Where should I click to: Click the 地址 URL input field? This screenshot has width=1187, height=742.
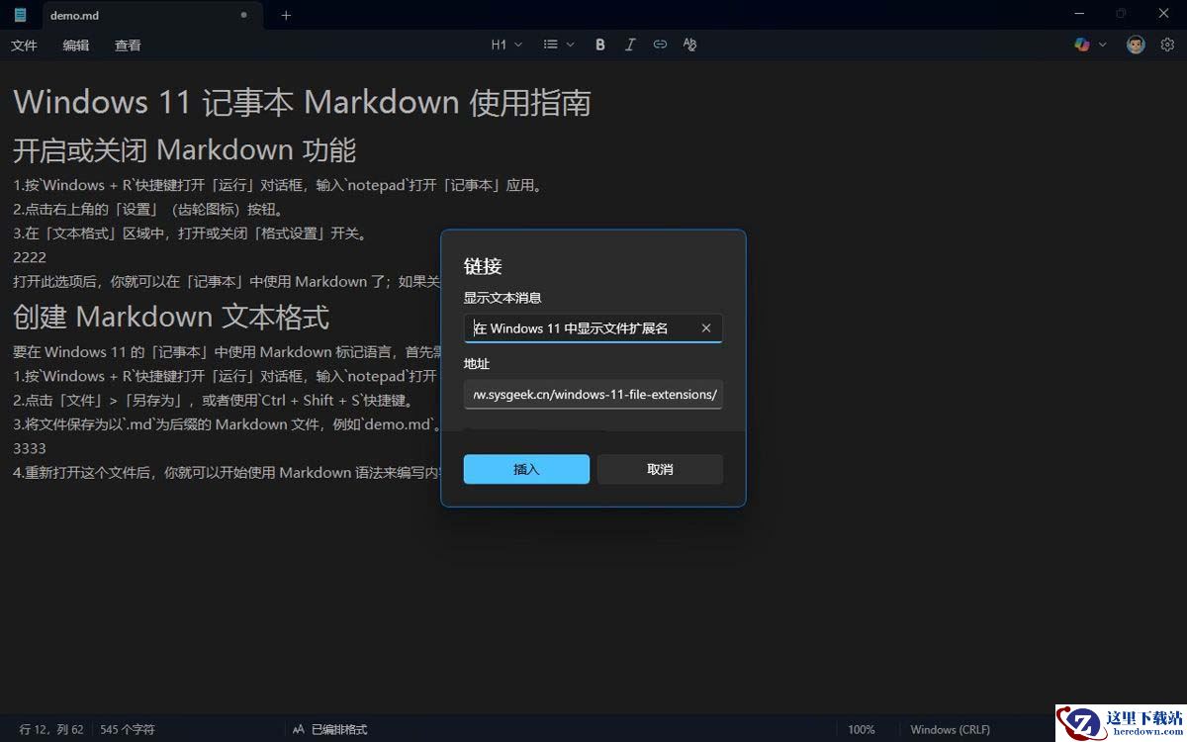(x=593, y=394)
